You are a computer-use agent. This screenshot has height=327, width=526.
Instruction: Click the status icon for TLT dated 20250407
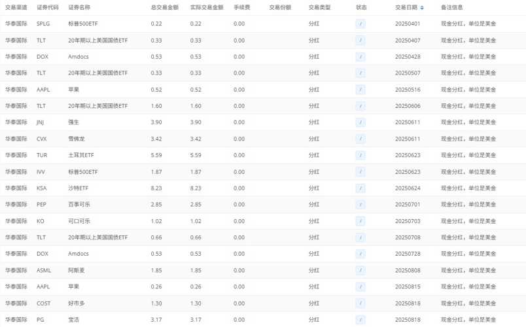(360, 41)
